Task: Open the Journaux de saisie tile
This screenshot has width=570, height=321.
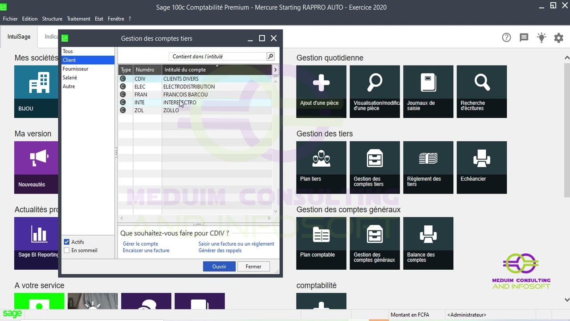Action: [x=428, y=91]
